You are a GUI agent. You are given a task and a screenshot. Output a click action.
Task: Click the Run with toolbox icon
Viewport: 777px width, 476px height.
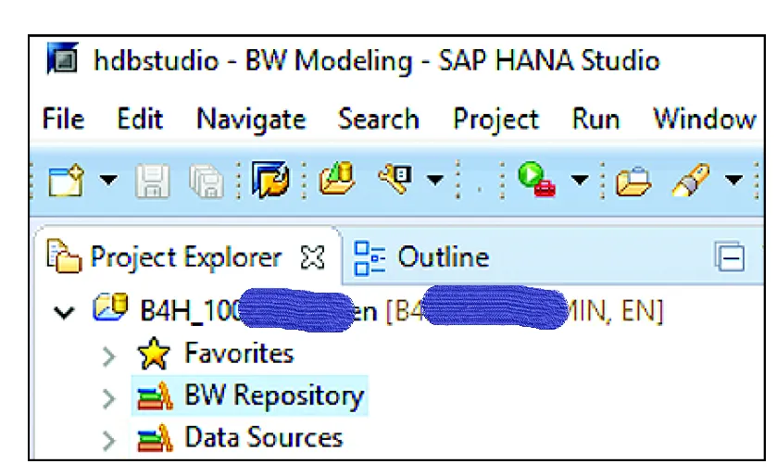click(536, 180)
